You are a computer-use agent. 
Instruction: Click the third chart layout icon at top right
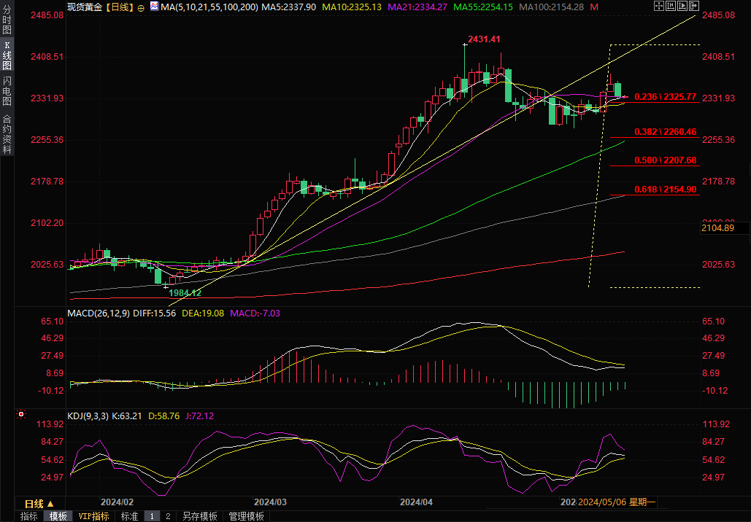(682, 6)
